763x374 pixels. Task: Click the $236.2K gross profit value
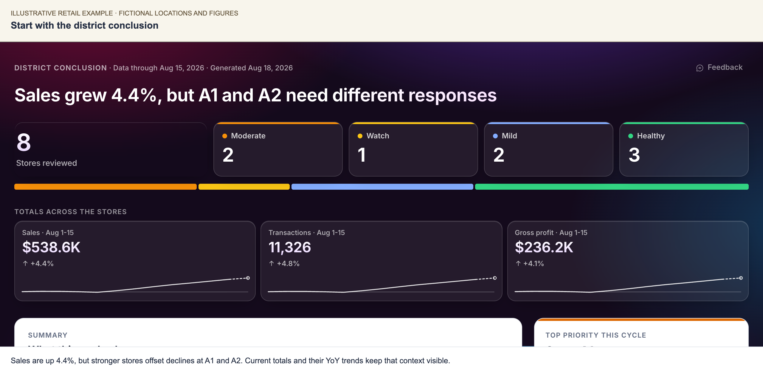click(x=544, y=247)
